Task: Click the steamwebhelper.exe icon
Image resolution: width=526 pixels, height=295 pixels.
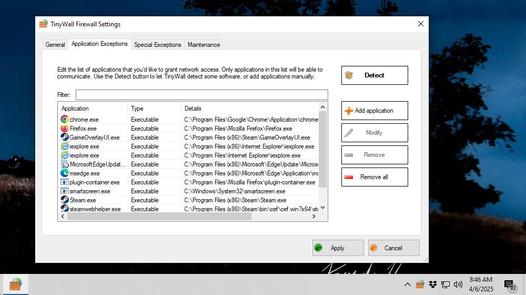Action: 64,209
